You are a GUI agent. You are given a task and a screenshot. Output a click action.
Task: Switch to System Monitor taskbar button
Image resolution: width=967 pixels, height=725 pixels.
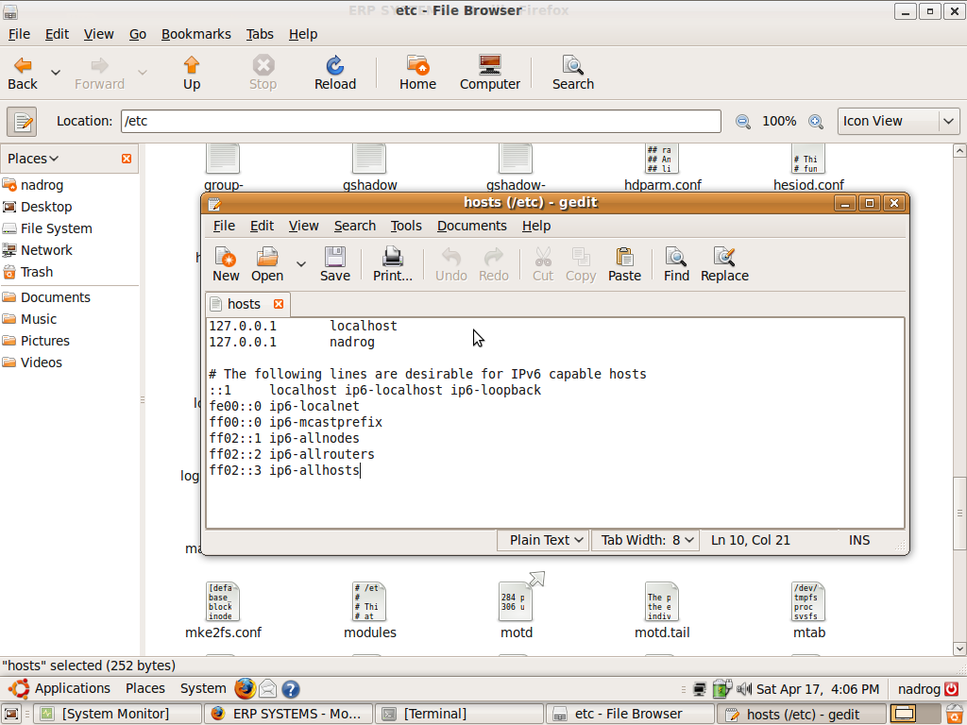[117, 714]
